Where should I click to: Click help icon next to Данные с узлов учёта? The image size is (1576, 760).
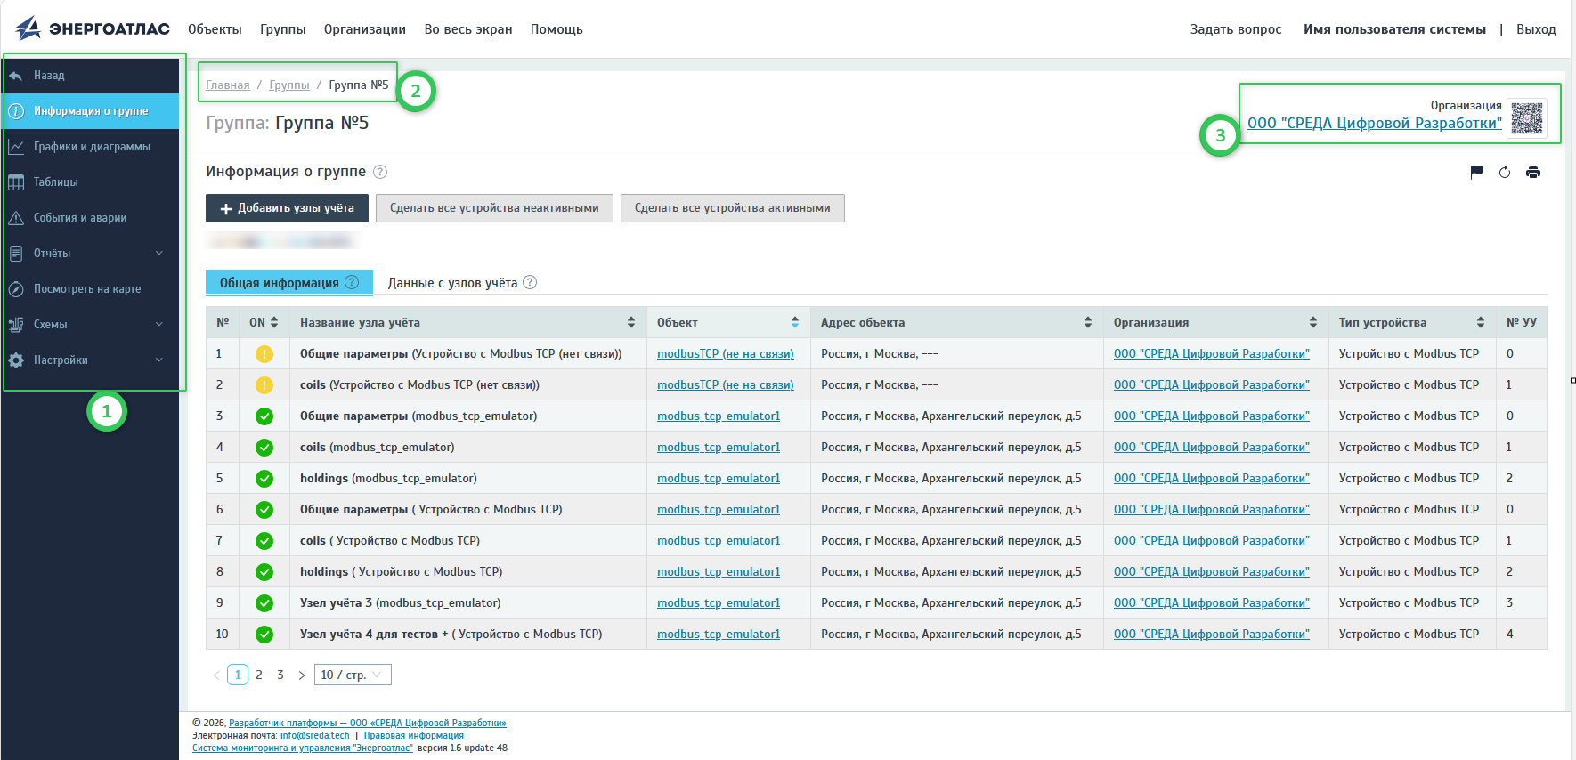point(530,282)
